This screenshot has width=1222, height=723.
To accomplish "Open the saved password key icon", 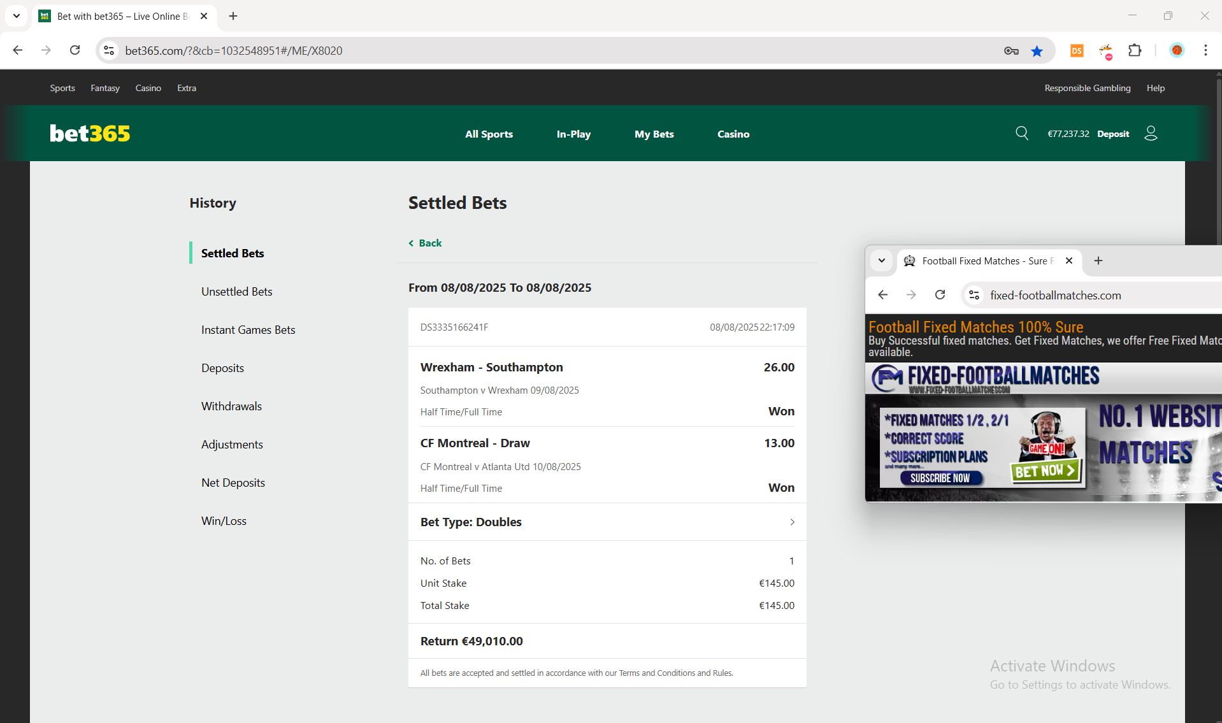I will point(1011,51).
